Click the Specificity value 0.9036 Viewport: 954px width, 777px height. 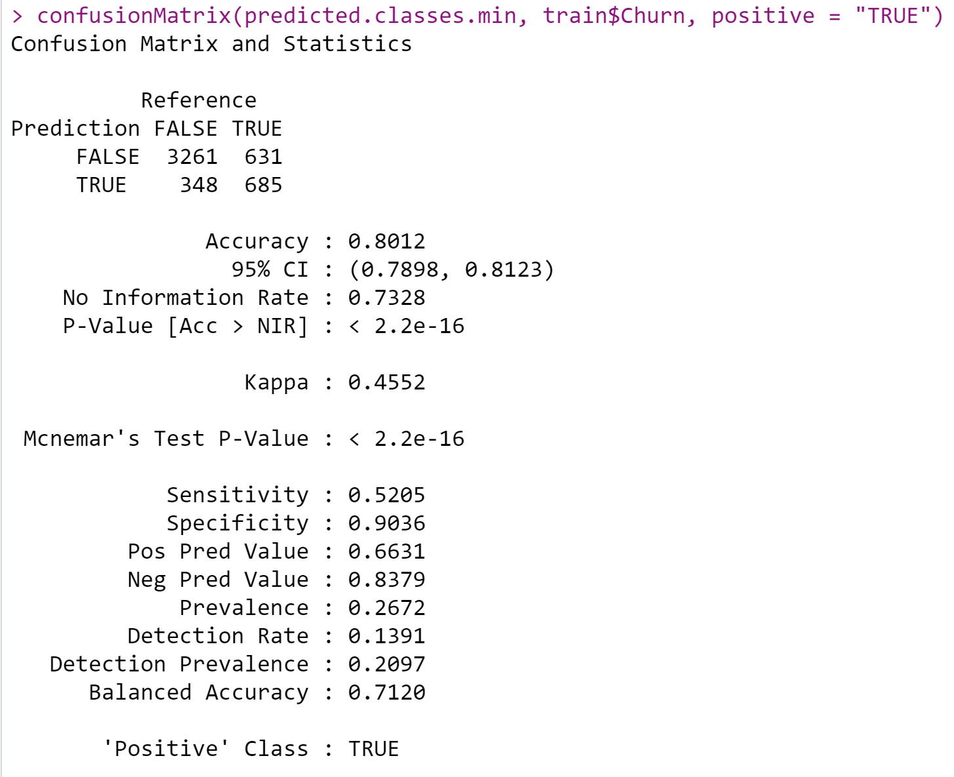pyautogui.click(x=387, y=523)
